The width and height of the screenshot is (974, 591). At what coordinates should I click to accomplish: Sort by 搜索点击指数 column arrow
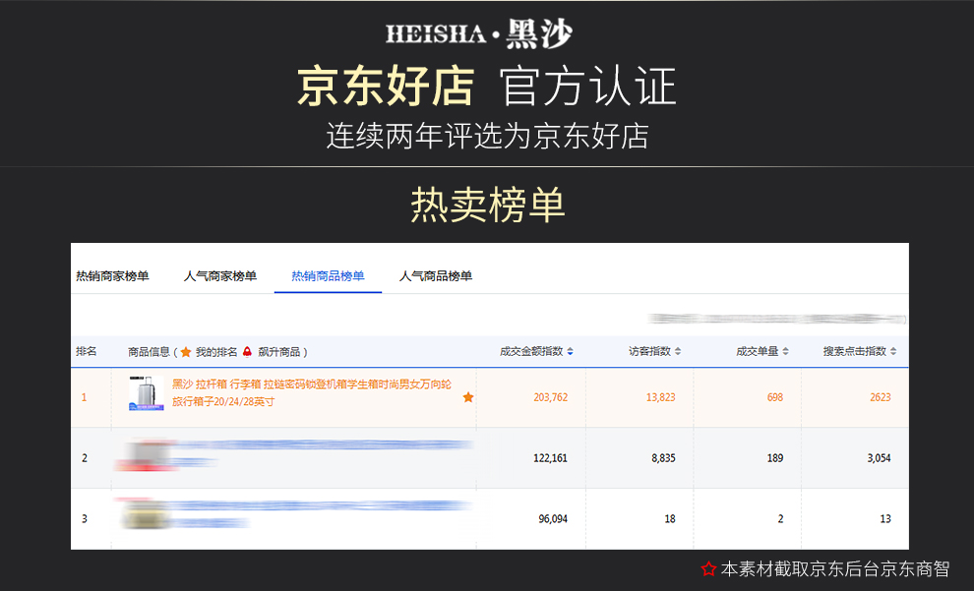coord(893,351)
